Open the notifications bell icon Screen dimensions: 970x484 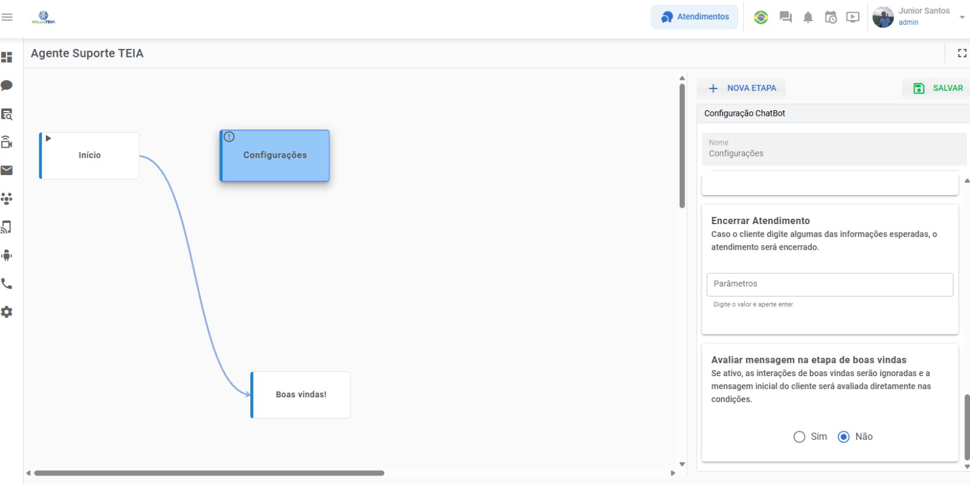pyautogui.click(x=808, y=18)
